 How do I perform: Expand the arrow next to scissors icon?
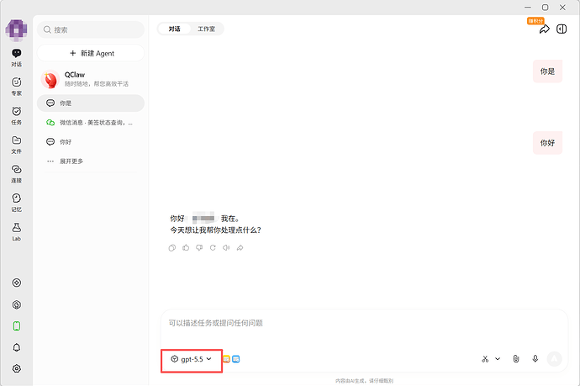(x=498, y=358)
